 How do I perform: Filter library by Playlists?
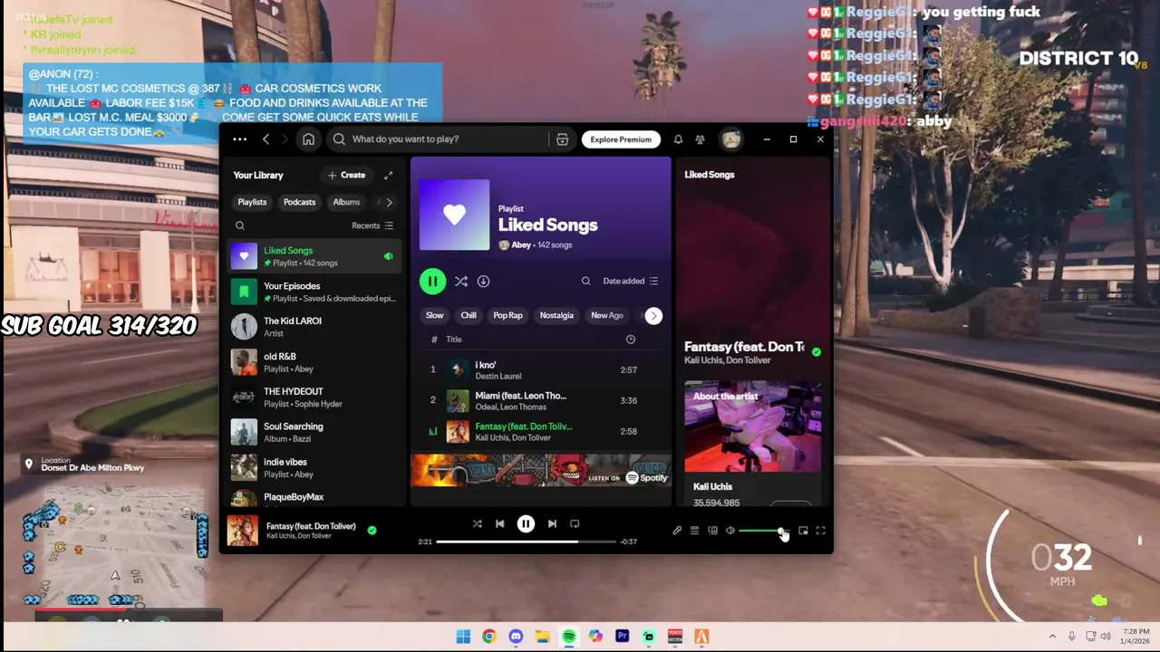point(252,203)
